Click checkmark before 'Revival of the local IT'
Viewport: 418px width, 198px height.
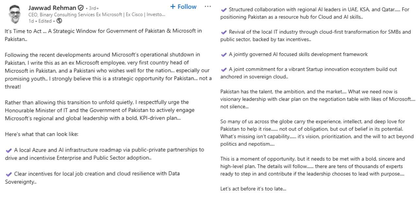coord(224,32)
